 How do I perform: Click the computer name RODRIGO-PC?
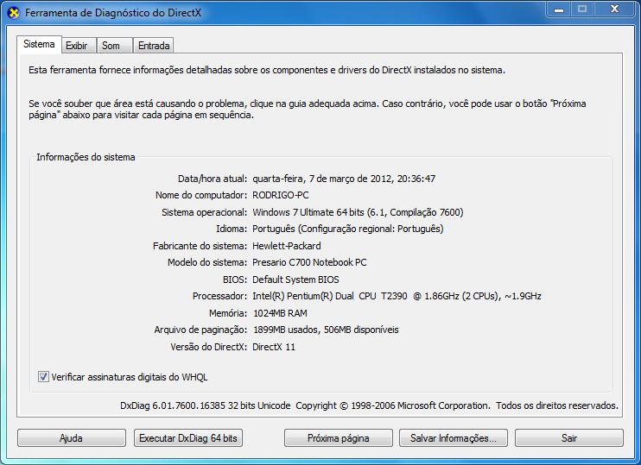point(280,195)
